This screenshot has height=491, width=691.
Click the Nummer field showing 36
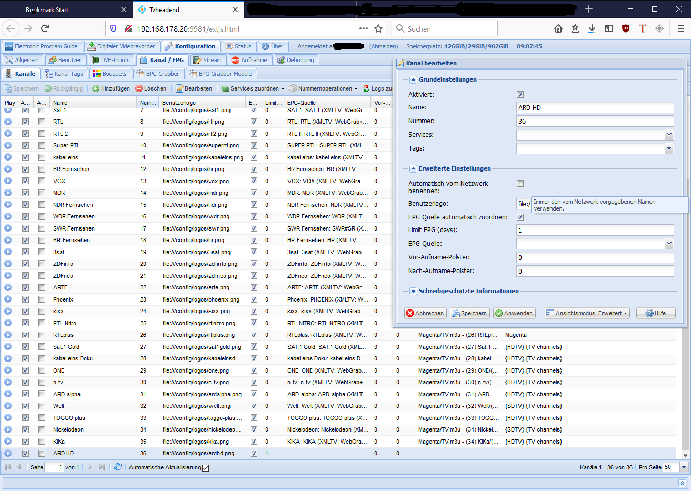pos(595,121)
